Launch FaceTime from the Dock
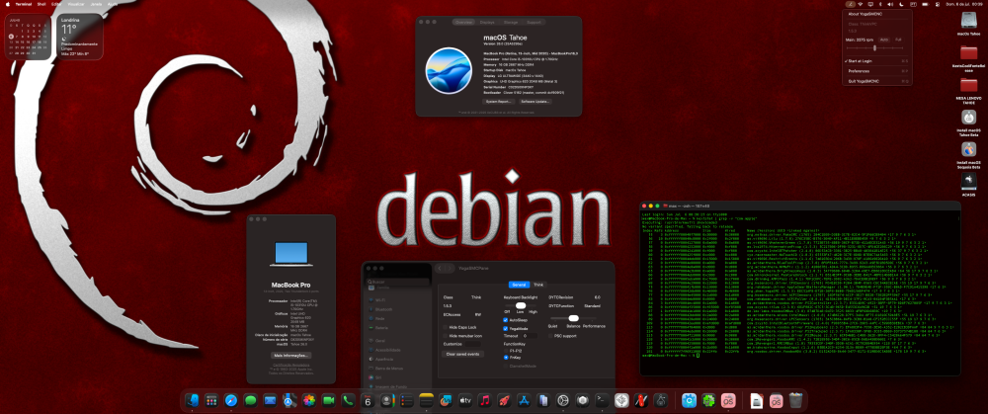 click(328, 400)
